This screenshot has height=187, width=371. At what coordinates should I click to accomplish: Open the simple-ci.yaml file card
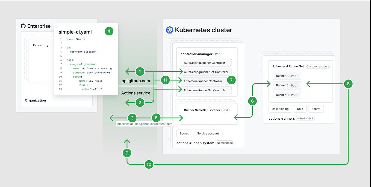(x=75, y=32)
